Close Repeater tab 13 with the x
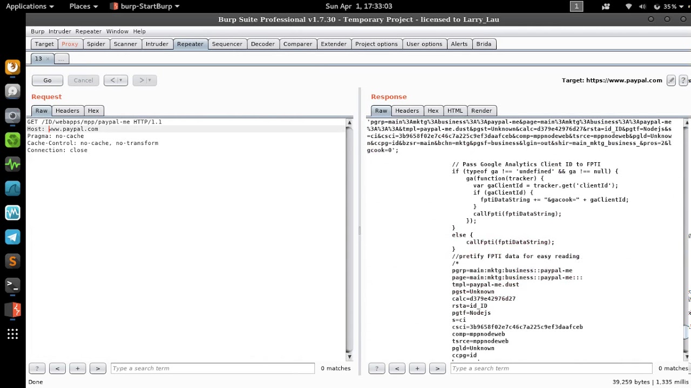This screenshot has width=691, height=388. pyautogui.click(x=48, y=59)
